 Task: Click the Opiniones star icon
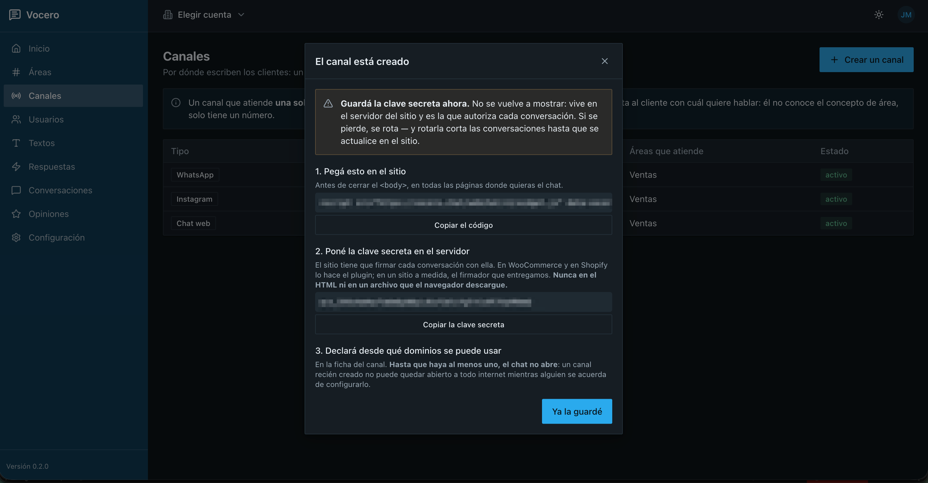[16, 214]
